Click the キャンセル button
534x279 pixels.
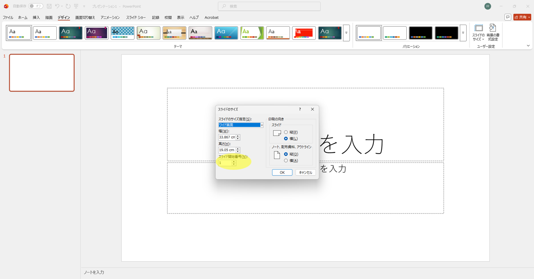305,173
